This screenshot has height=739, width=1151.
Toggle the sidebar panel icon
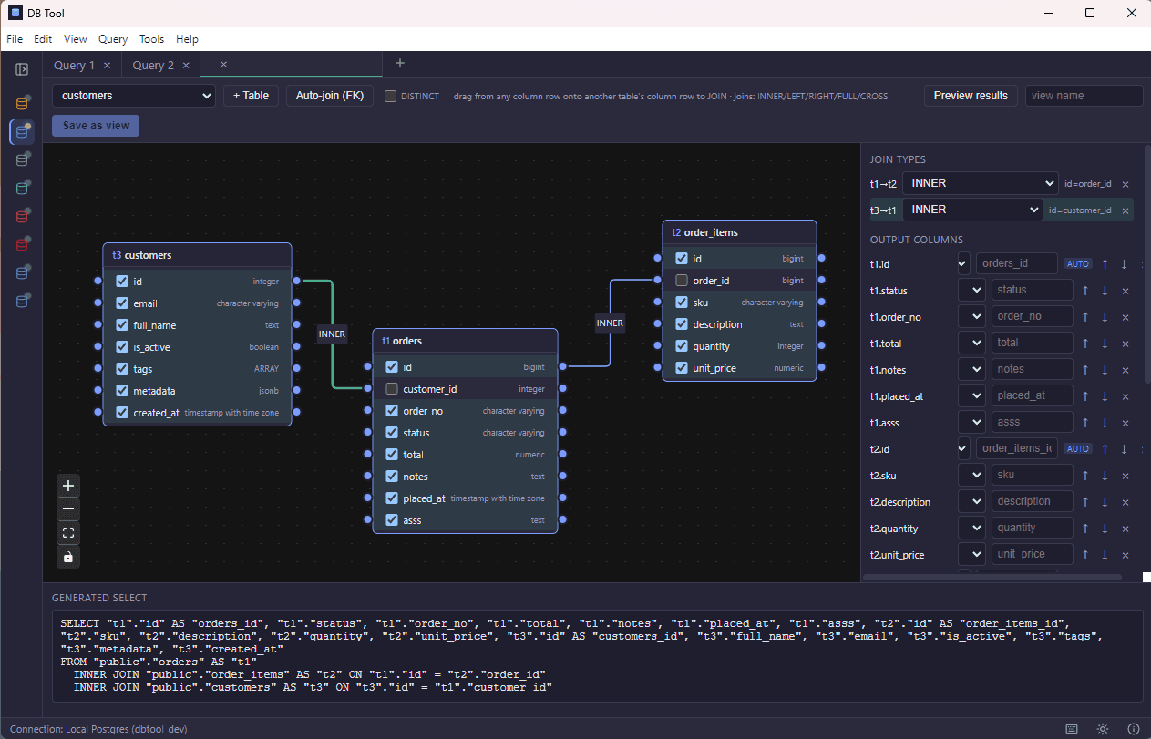pos(22,69)
